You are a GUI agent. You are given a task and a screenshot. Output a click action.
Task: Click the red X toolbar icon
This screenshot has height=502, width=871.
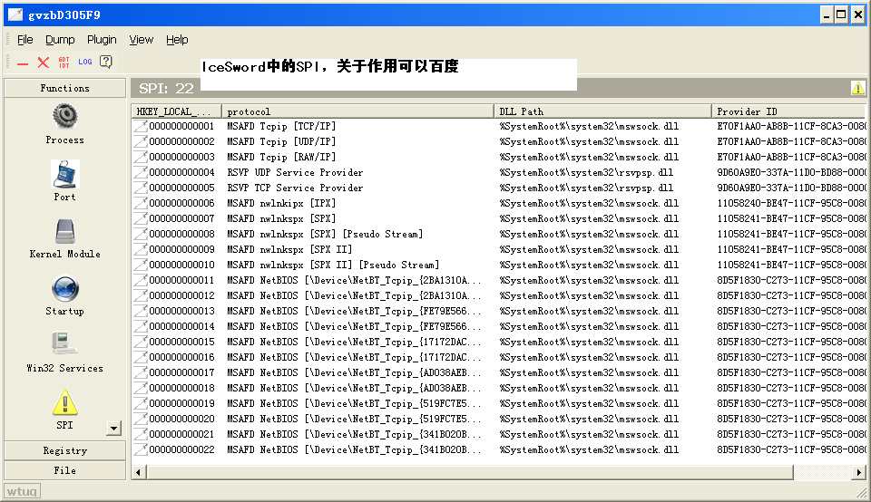(44, 63)
